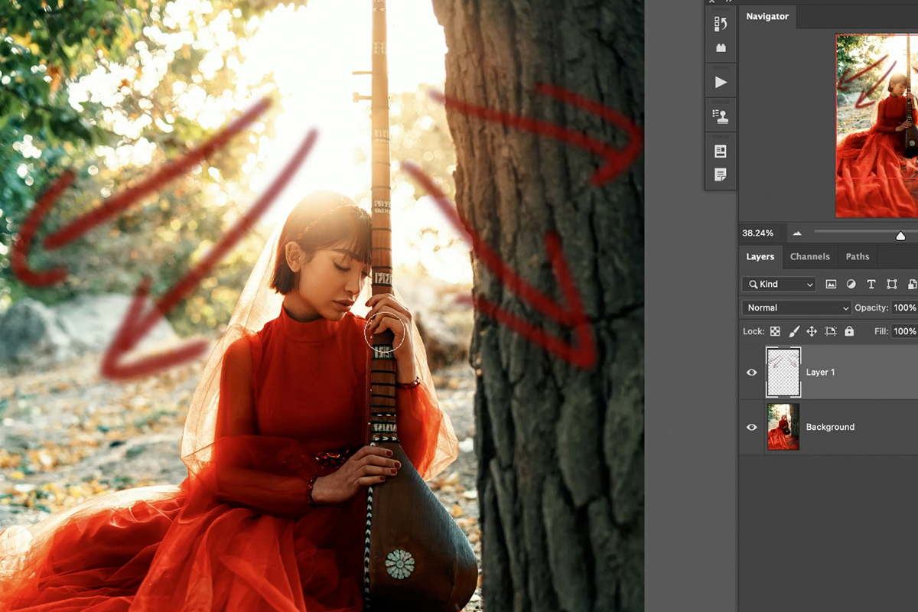The image size is (918, 612).
Task: Open the layer blend mode dropdown
Action: (x=796, y=308)
